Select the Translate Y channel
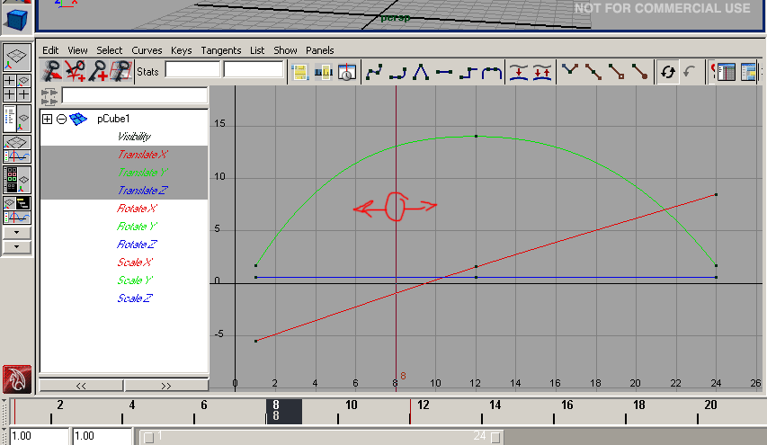 pos(142,173)
